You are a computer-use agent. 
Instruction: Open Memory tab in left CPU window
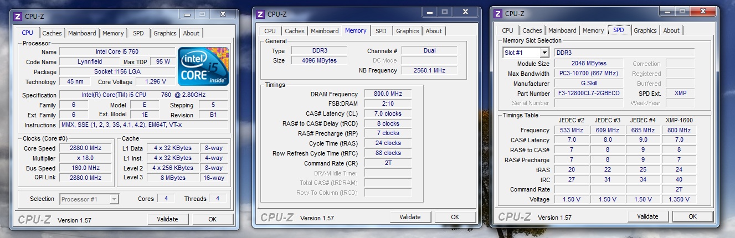click(x=113, y=33)
